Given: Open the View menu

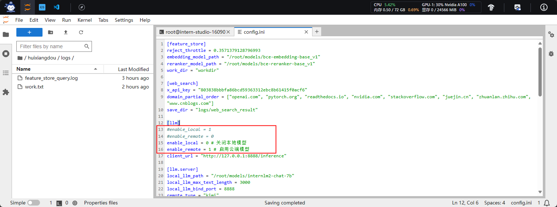Looking at the screenshot, I should pyautogui.click(x=50, y=20).
